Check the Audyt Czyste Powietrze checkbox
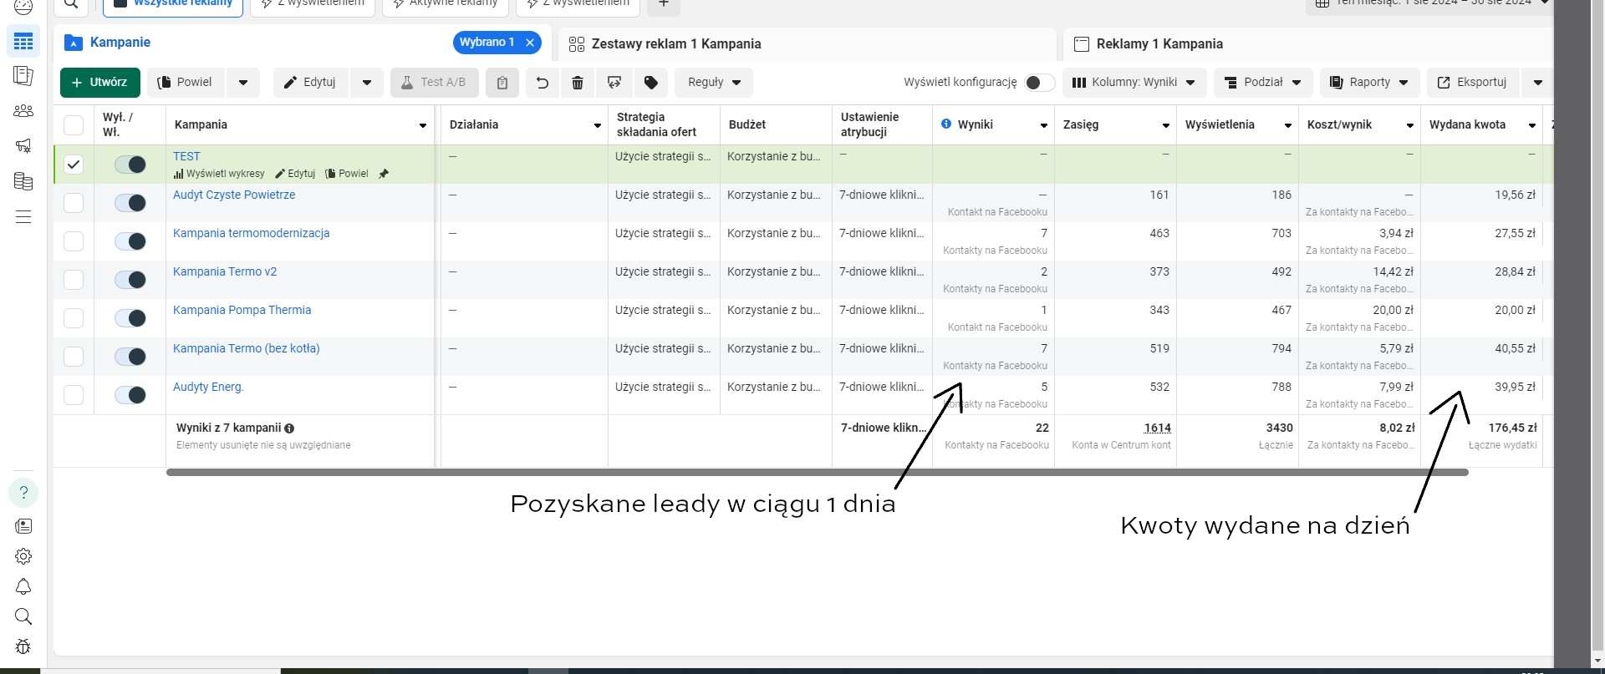Viewport: 1605px width, 674px height. click(74, 203)
